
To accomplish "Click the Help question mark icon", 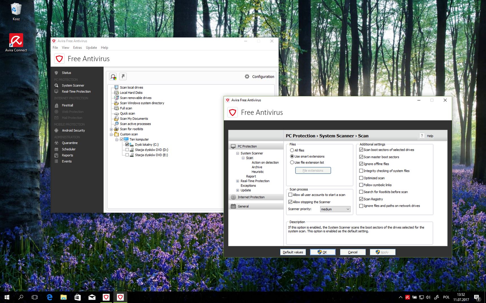I will pos(422,136).
